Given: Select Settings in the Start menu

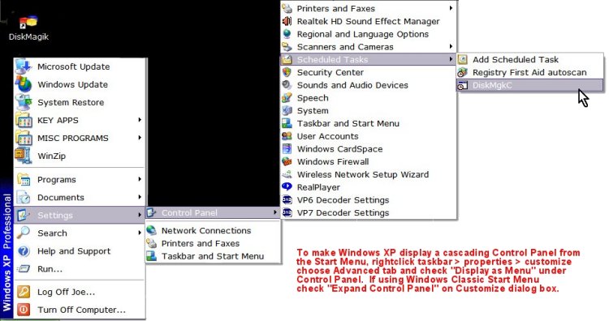Looking at the screenshot, I should pyautogui.click(x=80, y=215).
